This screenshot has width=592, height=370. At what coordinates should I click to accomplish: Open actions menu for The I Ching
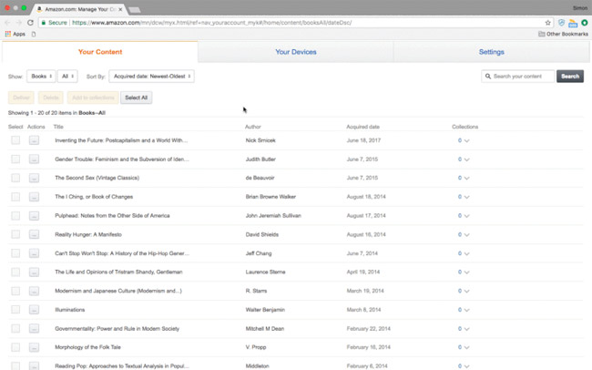coord(34,197)
